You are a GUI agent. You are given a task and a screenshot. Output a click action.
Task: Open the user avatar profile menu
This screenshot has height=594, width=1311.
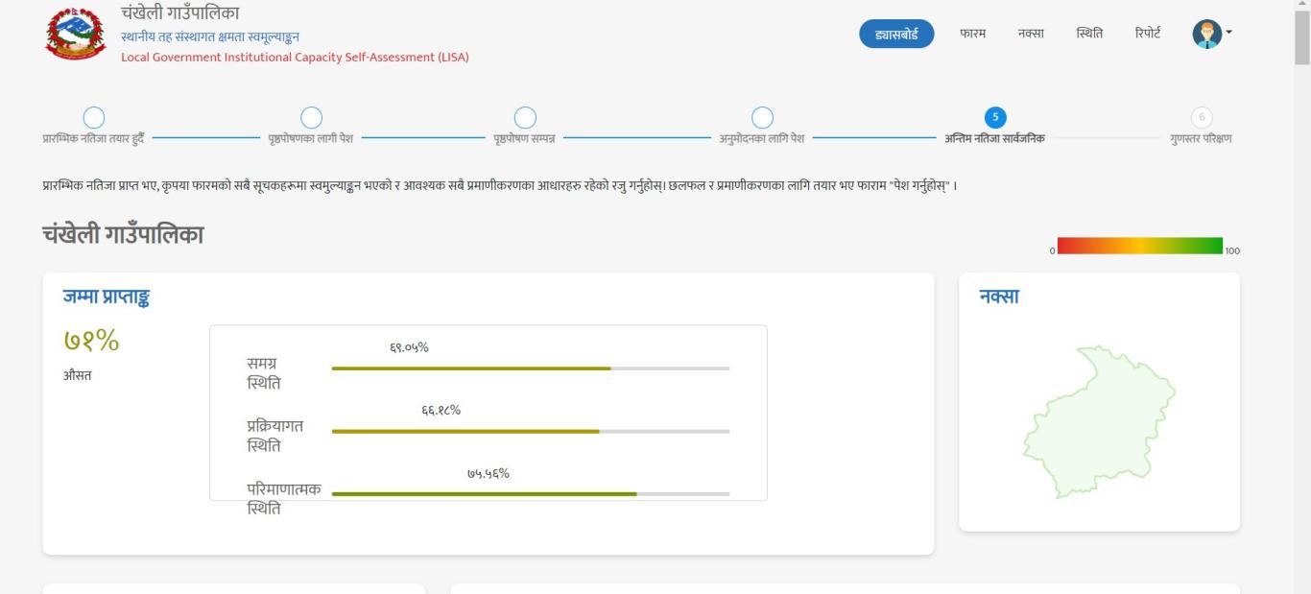tap(1205, 34)
